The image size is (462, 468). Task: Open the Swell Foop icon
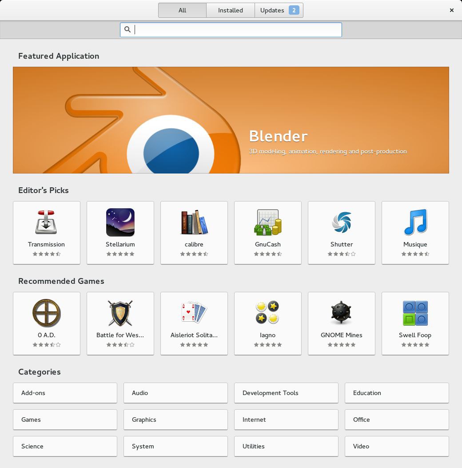415,313
